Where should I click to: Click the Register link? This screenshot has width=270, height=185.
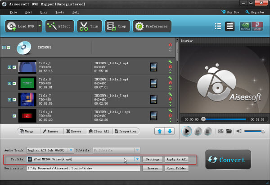[255, 12]
